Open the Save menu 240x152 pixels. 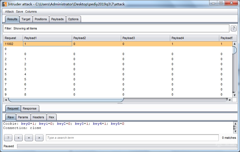pyautogui.click(x=19, y=12)
